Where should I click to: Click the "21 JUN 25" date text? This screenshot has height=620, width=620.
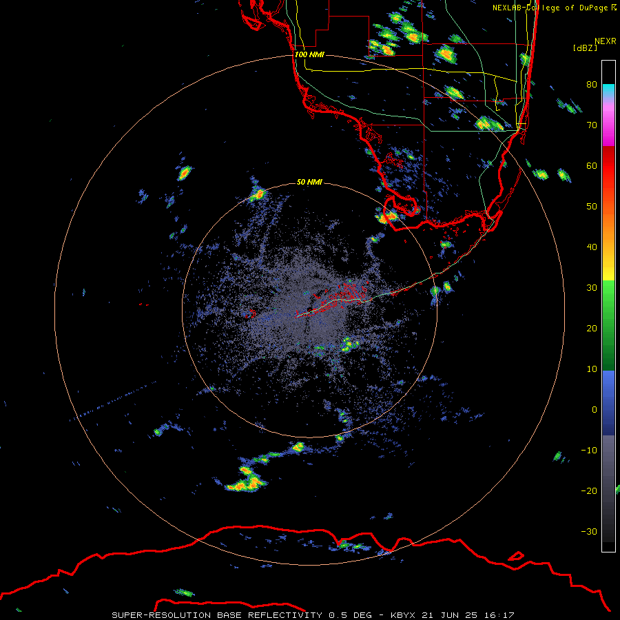pyautogui.click(x=451, y=615)
